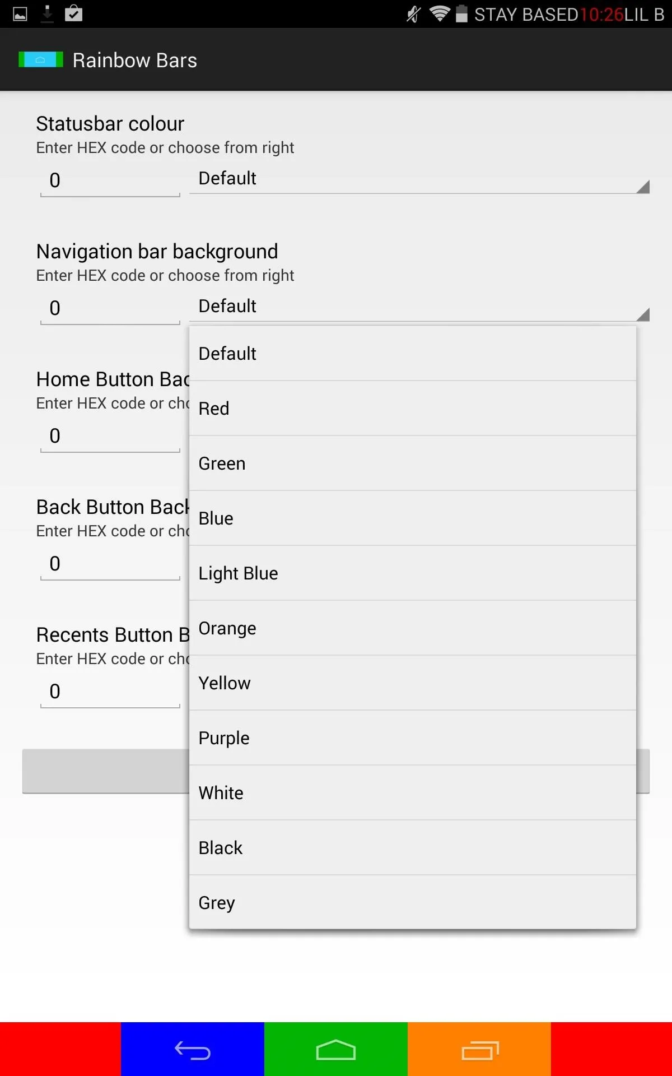This screenshot has width=672, height=1076.
Task: Tap the orange Recents navigation button
Action: [479, 1049]
